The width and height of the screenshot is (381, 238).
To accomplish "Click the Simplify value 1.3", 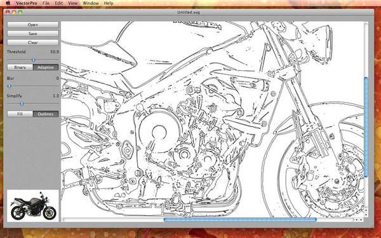I will click(56, 96).
